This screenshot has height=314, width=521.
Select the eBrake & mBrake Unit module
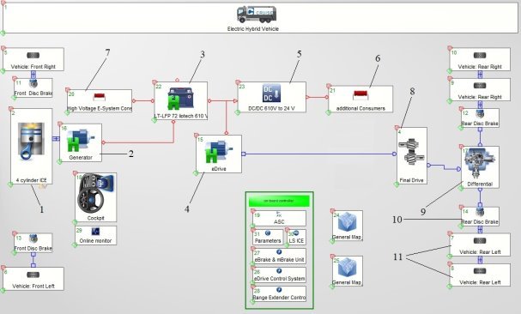pos(279,257)
